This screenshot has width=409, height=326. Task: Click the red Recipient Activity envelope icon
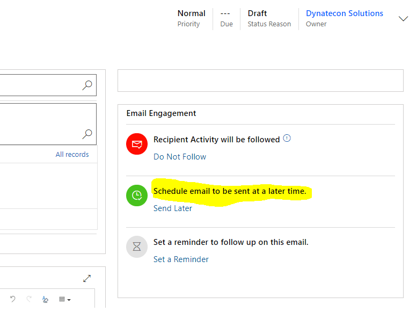pos(137,144)
